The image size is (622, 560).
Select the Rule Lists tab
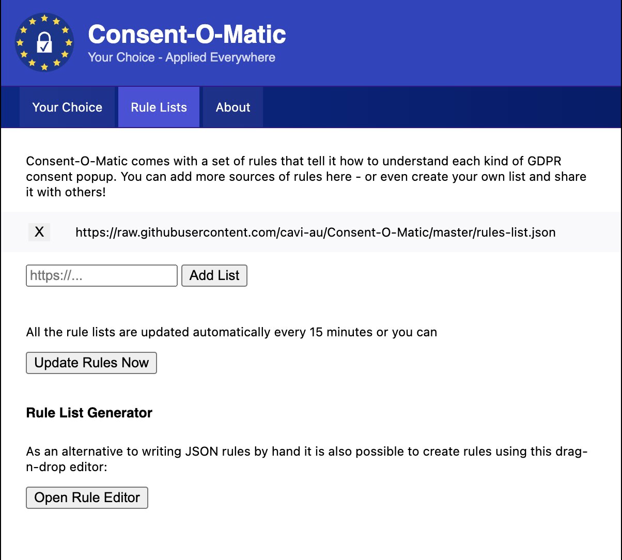(x=159, y=107)
